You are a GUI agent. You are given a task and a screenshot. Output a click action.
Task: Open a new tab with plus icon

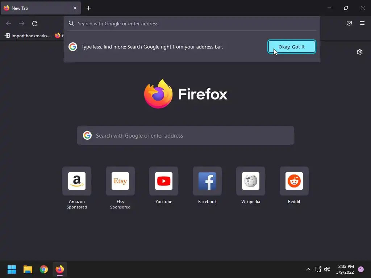[x=88, y=8]
